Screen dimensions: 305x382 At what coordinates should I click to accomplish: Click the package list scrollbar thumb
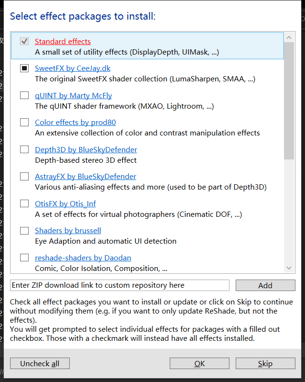tap(289, 101)
